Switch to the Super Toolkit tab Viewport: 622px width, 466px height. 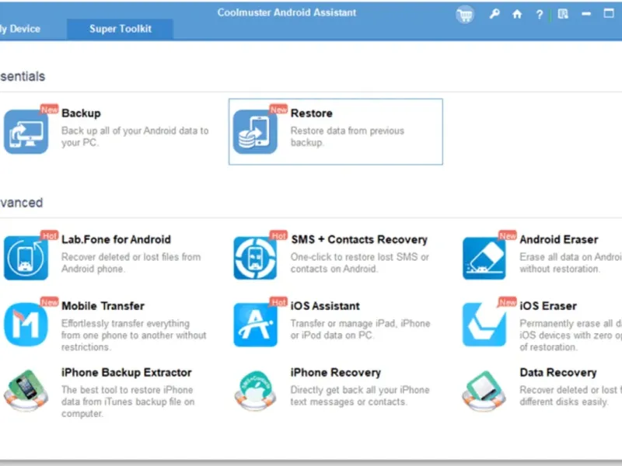(120, 29)
